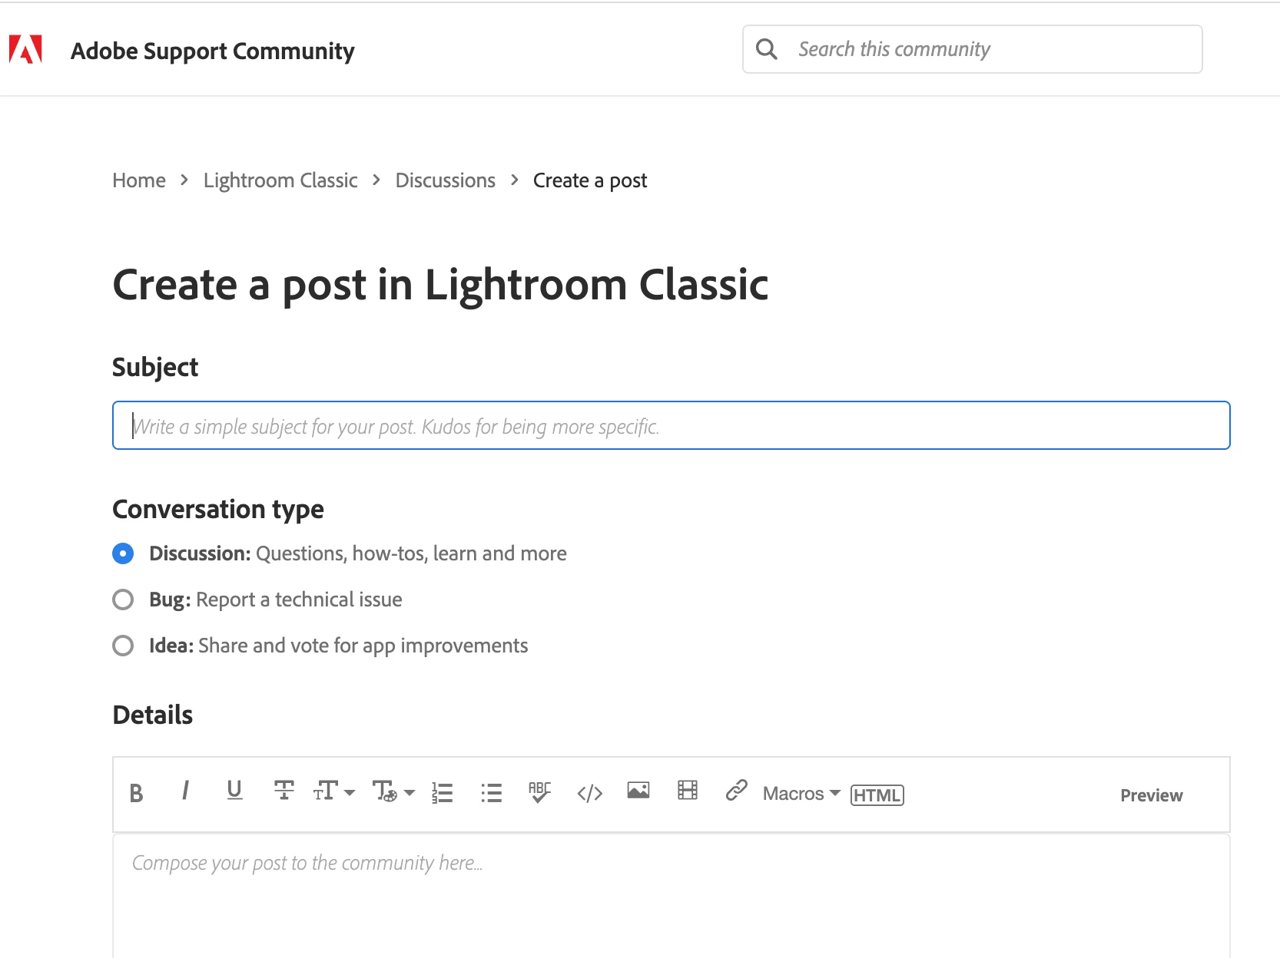Click the Create a post breadcrumb
This screenshot has width=1280, height=958.
(590, 180)
